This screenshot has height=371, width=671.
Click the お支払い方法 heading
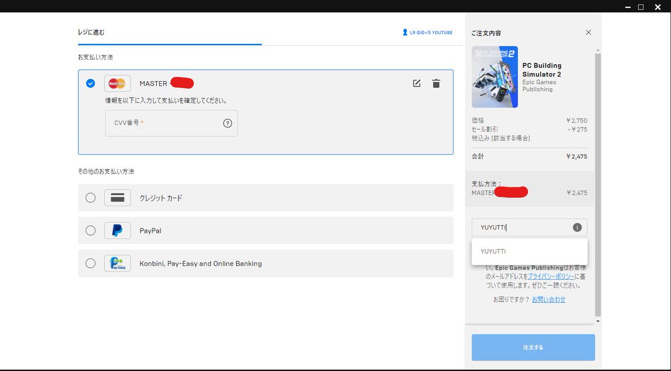click(96, 57)
